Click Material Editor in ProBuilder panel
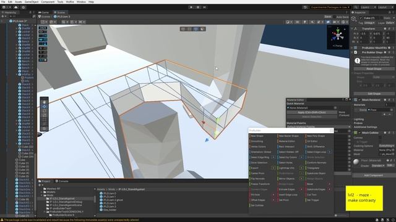The width and height of the screenshot is (396, 222). point(286,141)
